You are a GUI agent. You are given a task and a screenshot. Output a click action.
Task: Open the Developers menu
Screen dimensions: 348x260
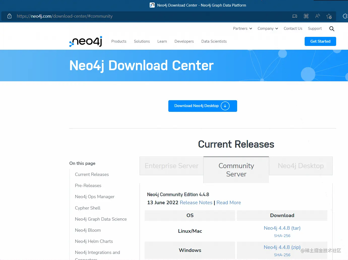click(184, 41)
